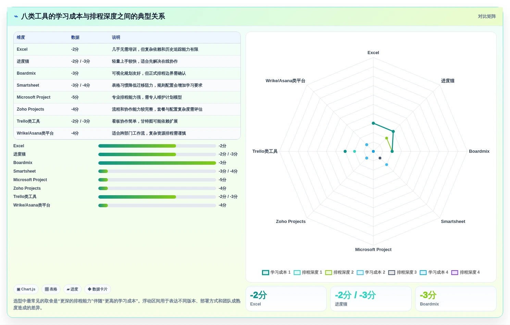Open the -2分 / -3分 进度猫 data card
510x325 pixels.
coord(371,299)
